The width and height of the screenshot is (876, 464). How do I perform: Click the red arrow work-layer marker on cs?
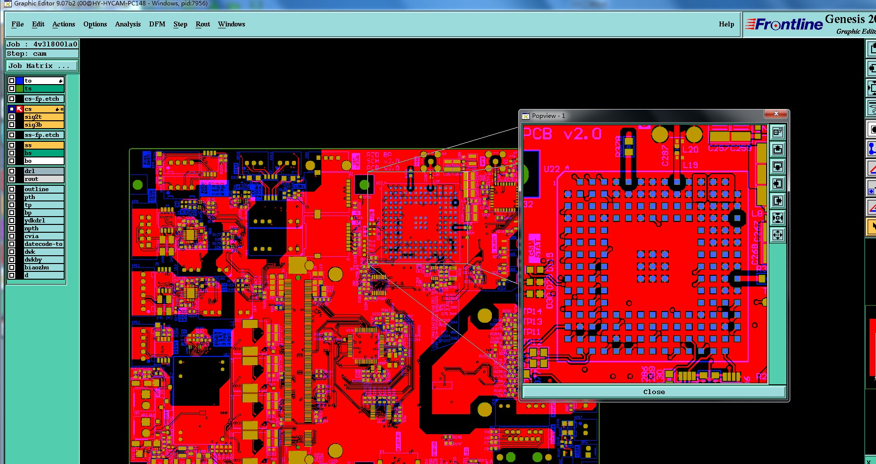click(x=20, y=109)
